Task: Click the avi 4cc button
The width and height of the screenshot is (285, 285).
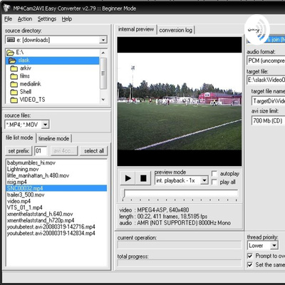Action: (64, 151)
